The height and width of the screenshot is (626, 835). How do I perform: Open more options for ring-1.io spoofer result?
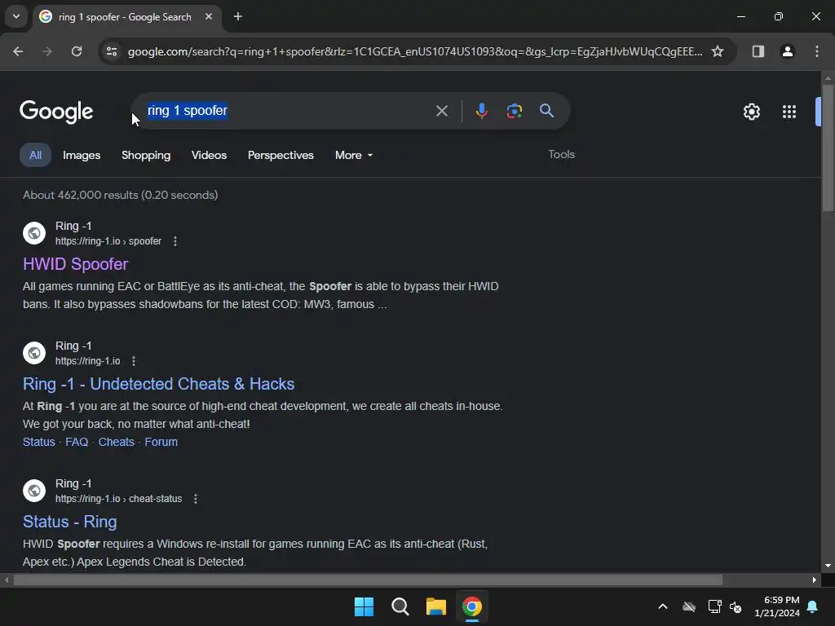(175, 241)
